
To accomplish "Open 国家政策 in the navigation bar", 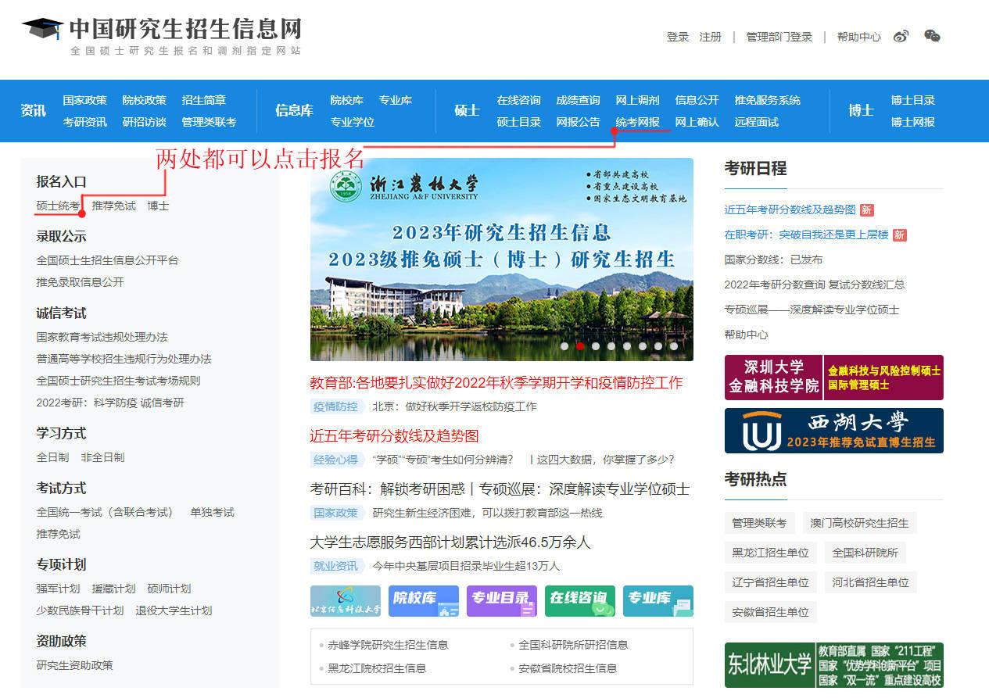I will [x=85, y=100].
